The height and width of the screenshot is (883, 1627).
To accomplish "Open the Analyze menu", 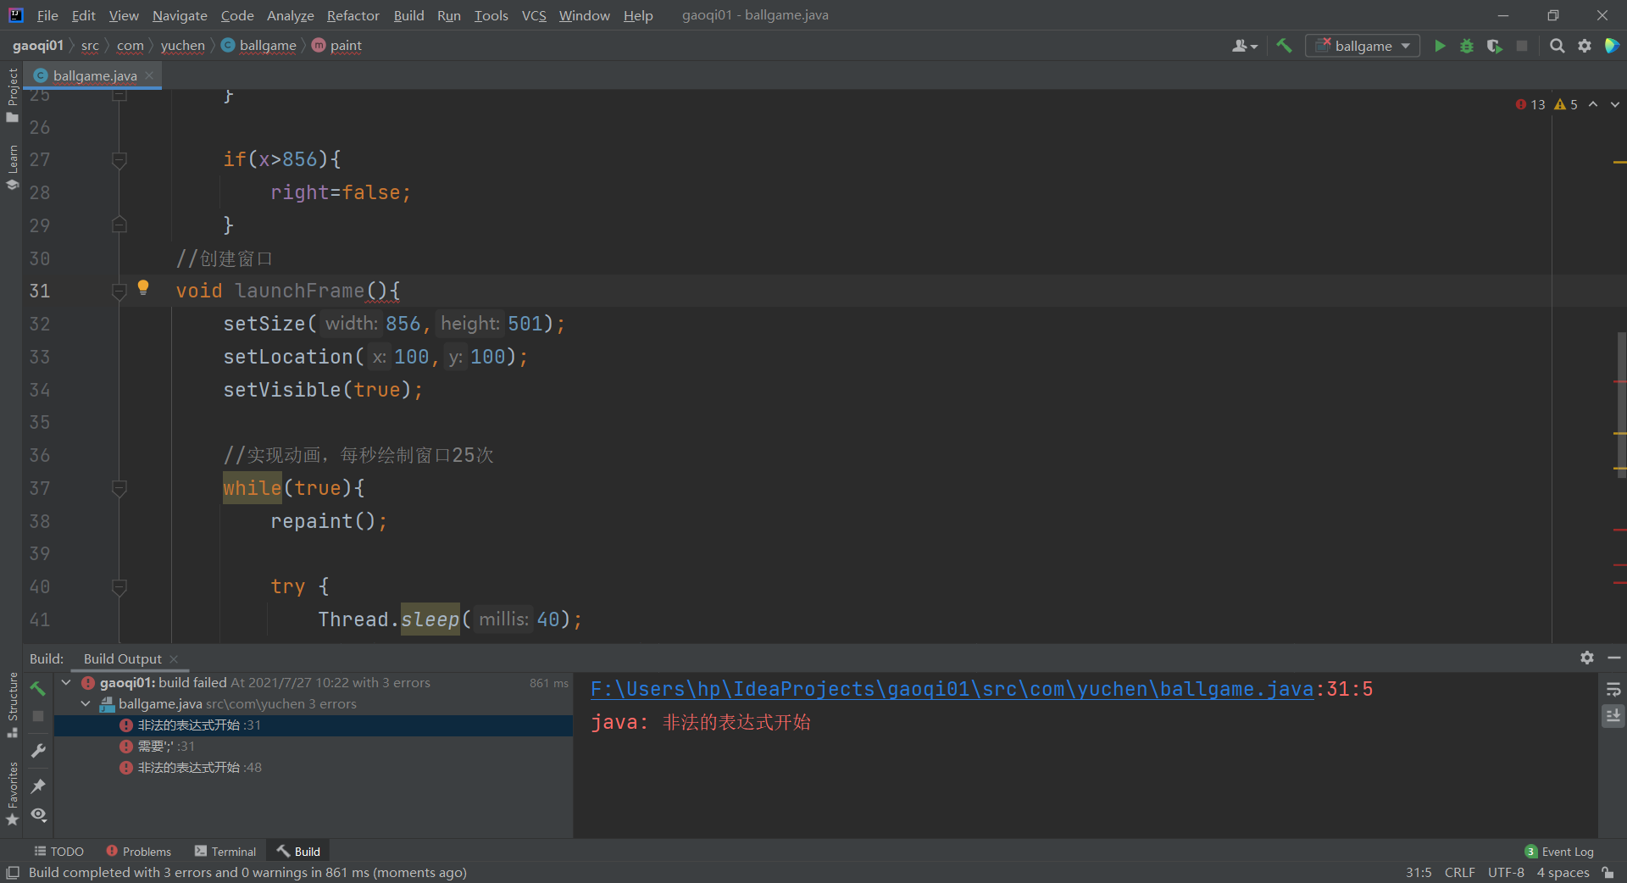I will click(290, 15).
